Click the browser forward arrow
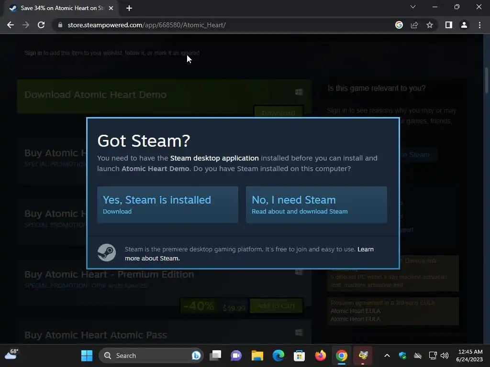 coord(26,25)
